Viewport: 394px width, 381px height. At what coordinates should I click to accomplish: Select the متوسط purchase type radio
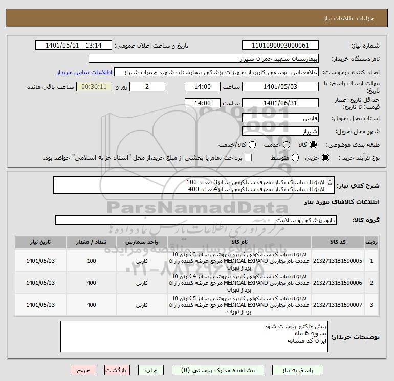(x=295, y=158)
